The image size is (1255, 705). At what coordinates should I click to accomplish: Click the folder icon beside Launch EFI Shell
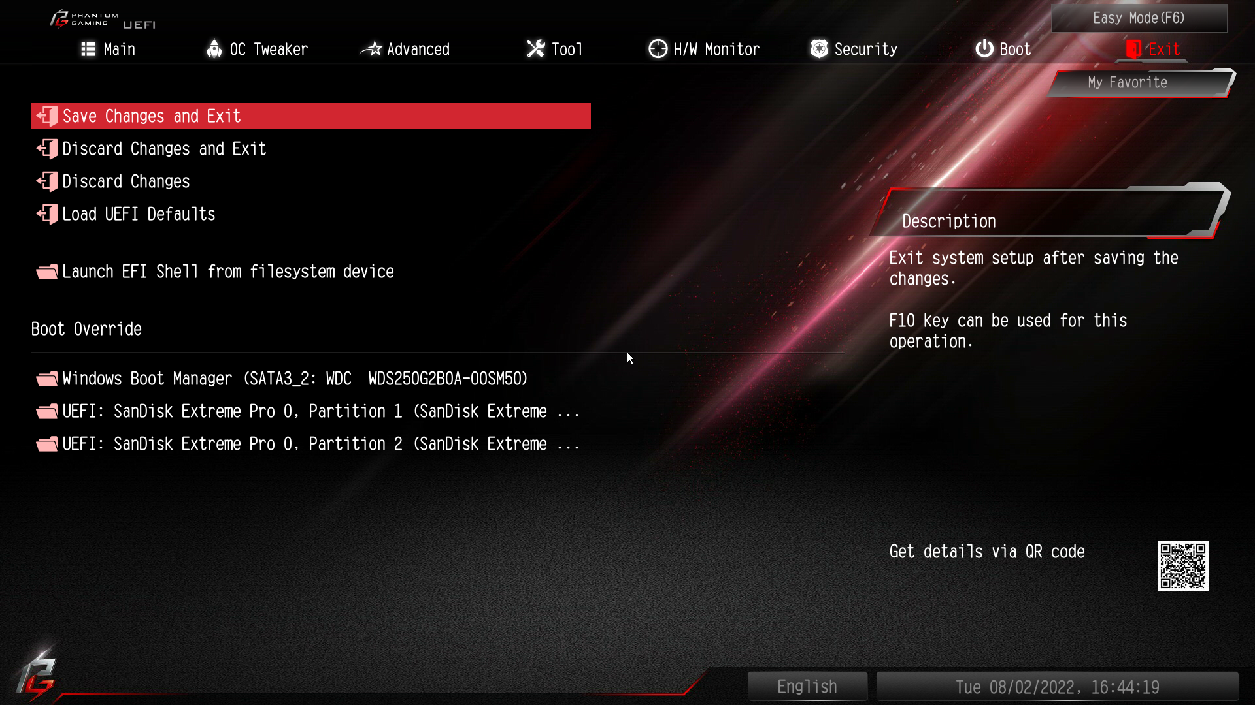click(47, 272)
